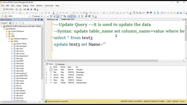Image resolution: width=187 pixels, height=105 pixels.
Task: Select the dbo.student1 table
Action: (x=21, y=93)
